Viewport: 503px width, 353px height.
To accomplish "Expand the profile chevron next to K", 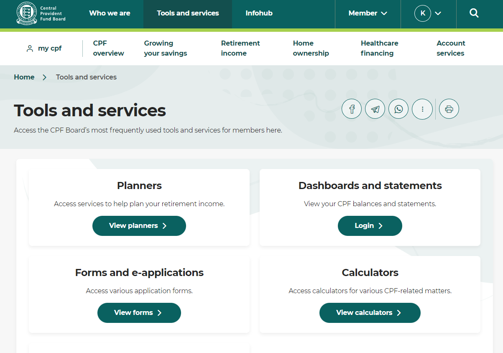I will click(438, 13).
